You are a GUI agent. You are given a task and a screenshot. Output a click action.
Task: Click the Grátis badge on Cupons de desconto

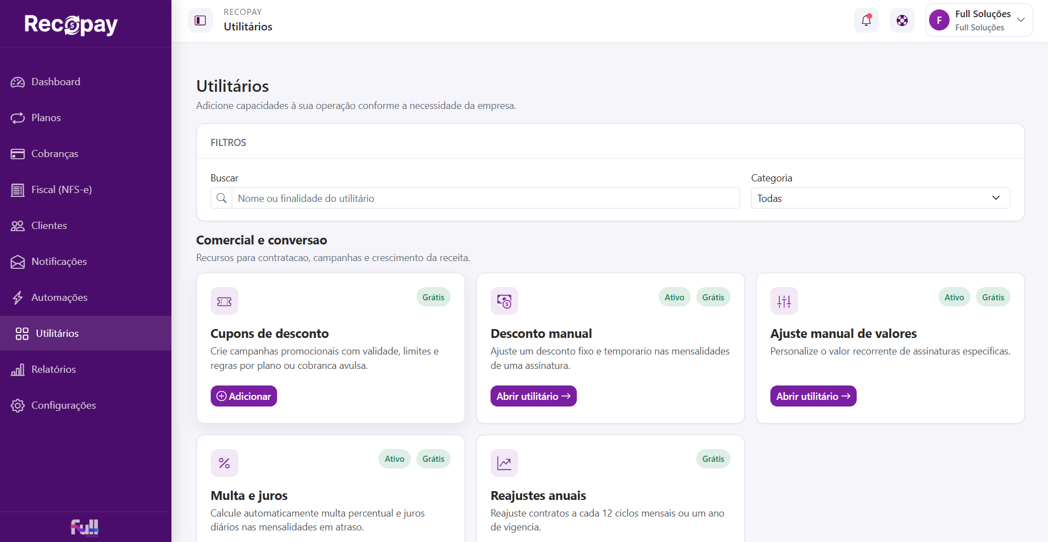coord(434,297)
